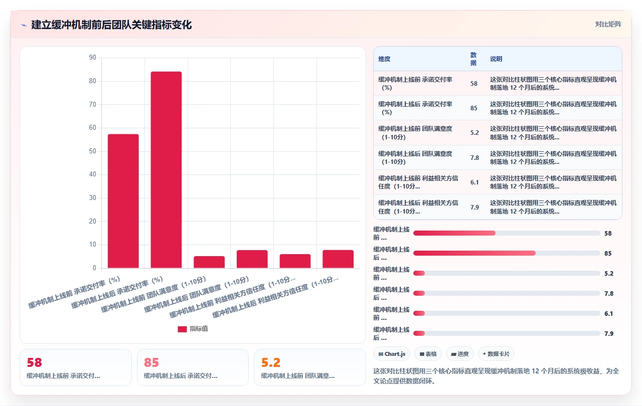Click the progress bar showing 85

[x=507, y=253]
